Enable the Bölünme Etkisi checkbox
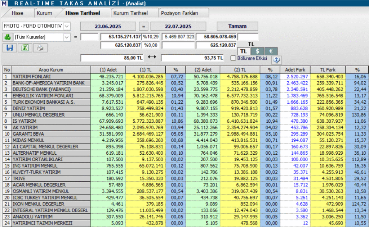Image resolution: width=369 pixels, height=227 pixels. [234, 58]
